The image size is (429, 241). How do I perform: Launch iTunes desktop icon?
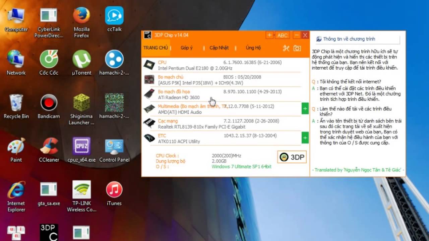pos(114,193)
